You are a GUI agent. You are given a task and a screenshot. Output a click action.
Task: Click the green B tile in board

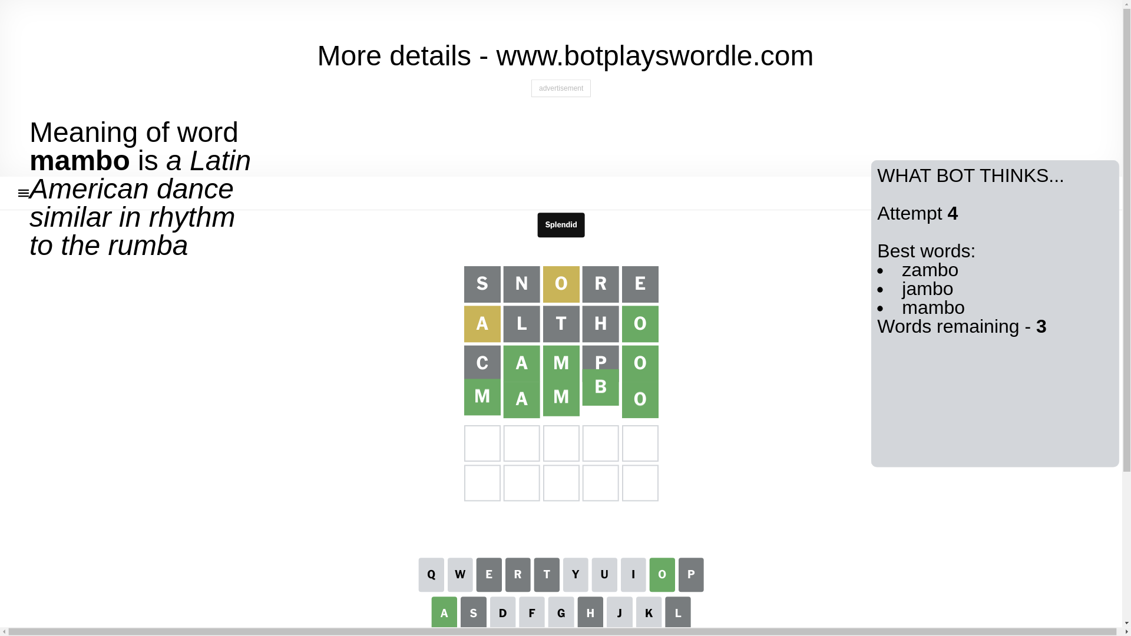pyautogui.click(x=601, y=387)
